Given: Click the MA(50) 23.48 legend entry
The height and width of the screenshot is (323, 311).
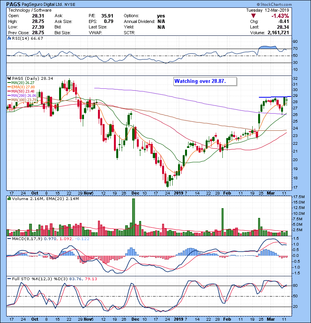Looking at the screenshot, I should pos(21,91).
